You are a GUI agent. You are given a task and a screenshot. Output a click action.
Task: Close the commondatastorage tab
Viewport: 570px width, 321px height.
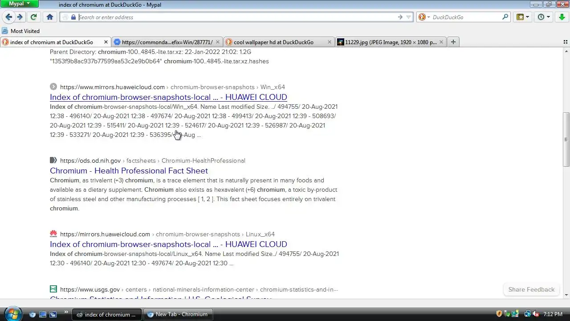[217, 42]
